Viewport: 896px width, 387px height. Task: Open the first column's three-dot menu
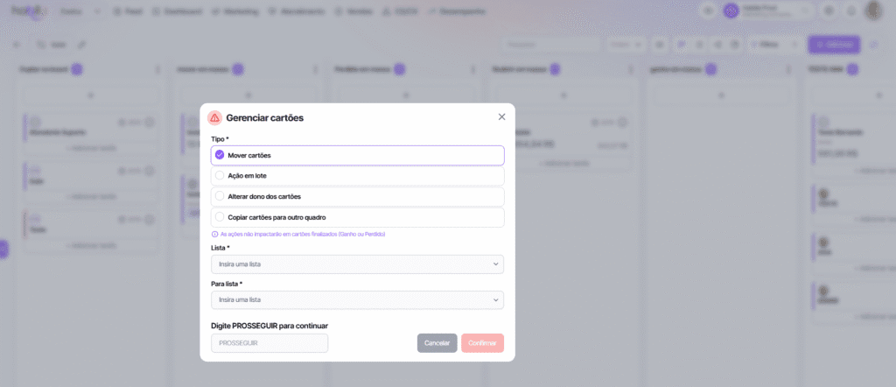(x=157, y=69)
